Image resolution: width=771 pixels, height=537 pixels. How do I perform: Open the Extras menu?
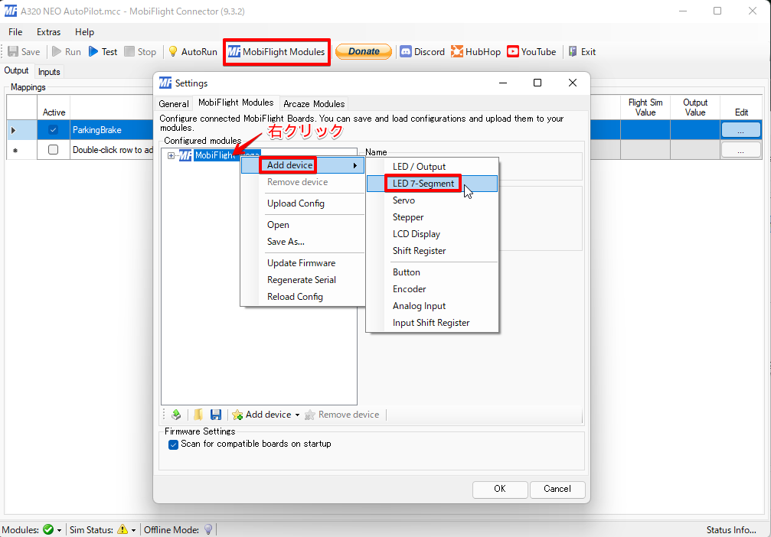tap(49, 32)
